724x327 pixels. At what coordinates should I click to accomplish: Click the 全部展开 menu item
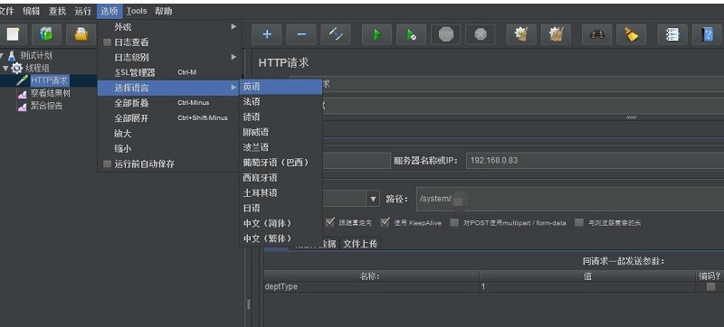click(168, 118)
